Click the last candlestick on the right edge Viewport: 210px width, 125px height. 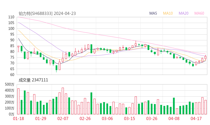(x=205, y=57)
